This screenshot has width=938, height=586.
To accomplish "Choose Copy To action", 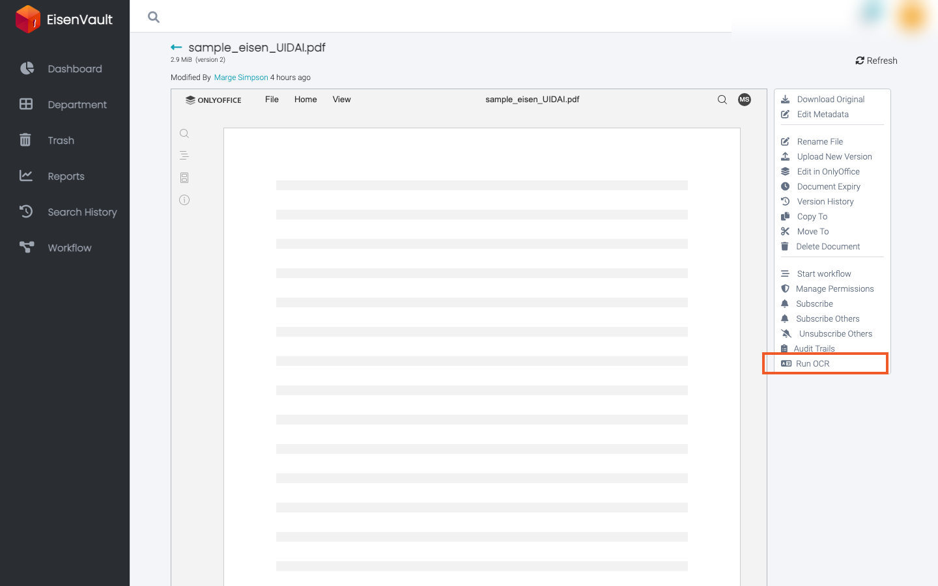I will [x=812, y=217].
